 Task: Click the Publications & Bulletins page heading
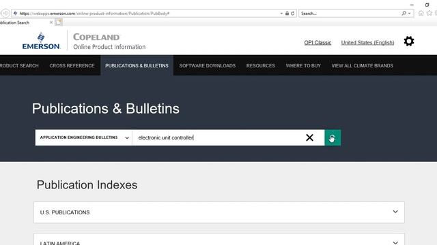point(106,109)
